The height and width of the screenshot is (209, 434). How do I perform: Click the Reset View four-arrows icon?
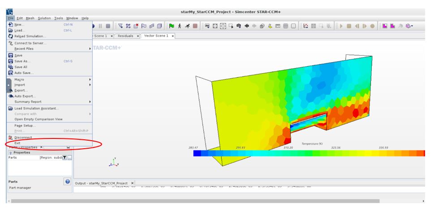click(x=215, y=26)
